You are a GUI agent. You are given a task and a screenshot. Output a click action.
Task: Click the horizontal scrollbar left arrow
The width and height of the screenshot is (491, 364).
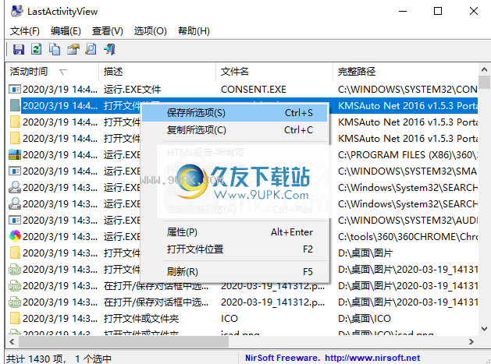[x=12, y=342]
